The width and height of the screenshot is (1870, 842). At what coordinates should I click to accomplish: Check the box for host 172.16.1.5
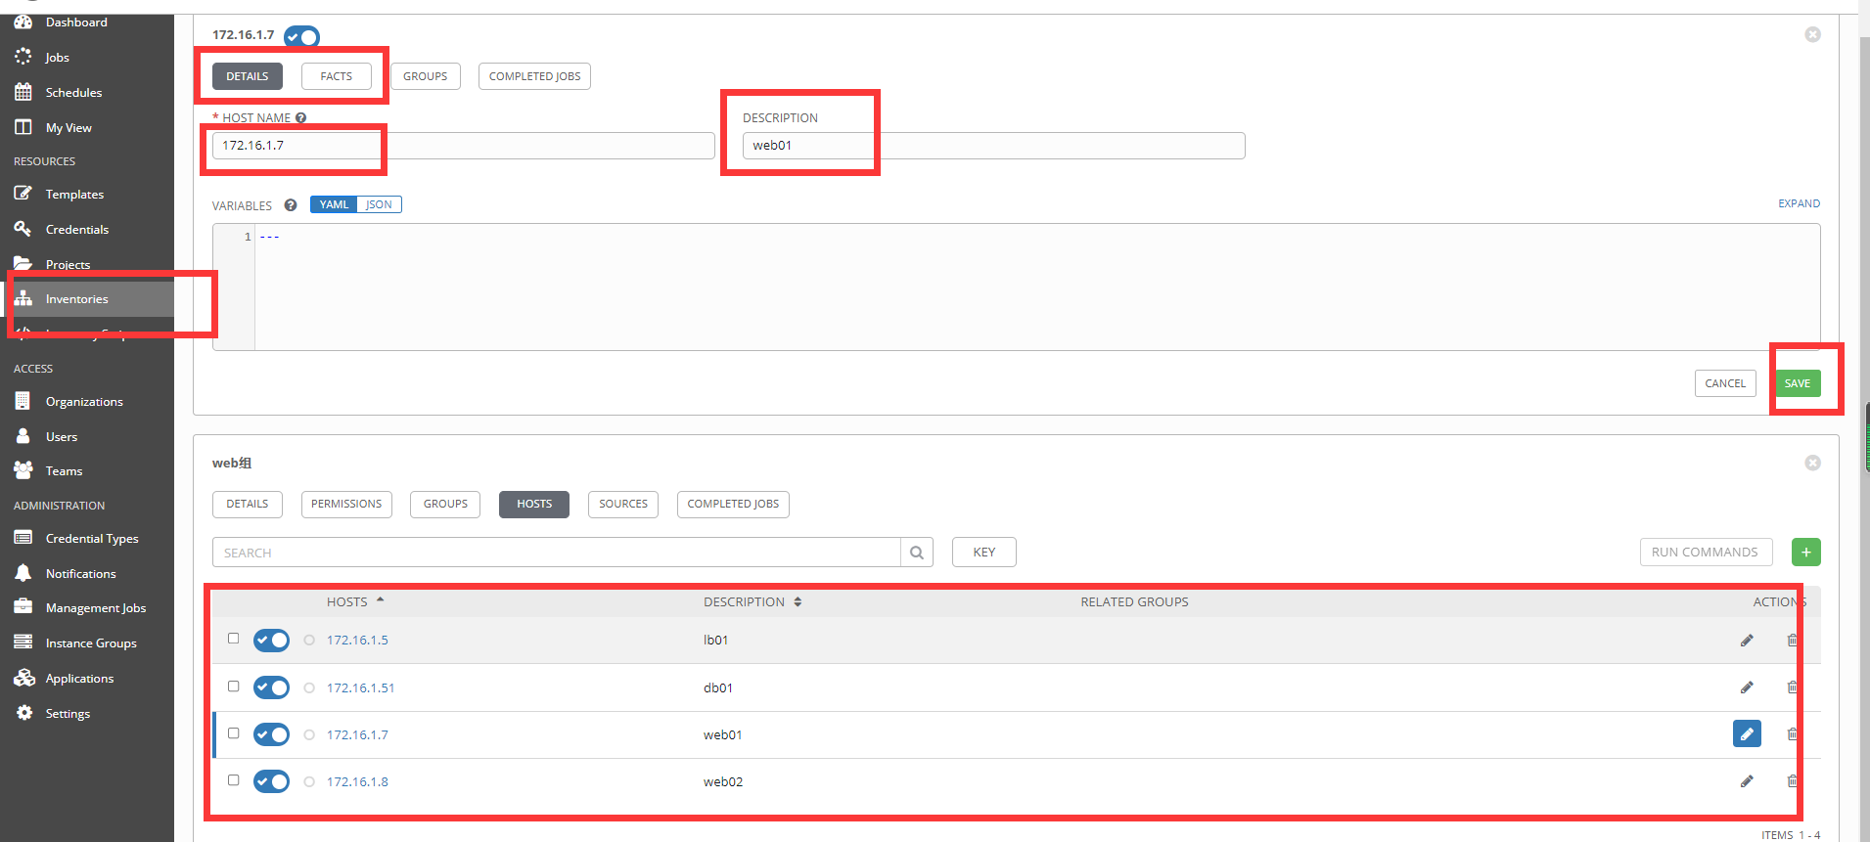pyautogui.click(x=233, y=639)
